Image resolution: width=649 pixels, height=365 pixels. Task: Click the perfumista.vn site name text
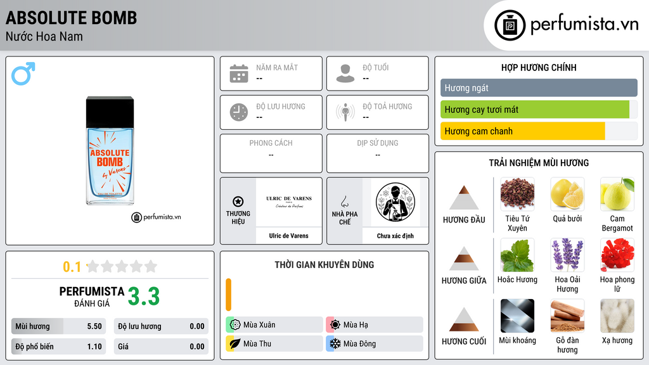tap(584, 25)
